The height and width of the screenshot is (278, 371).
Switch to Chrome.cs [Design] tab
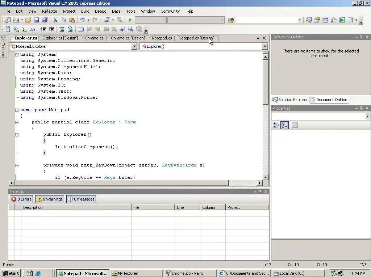pos(128,38)
